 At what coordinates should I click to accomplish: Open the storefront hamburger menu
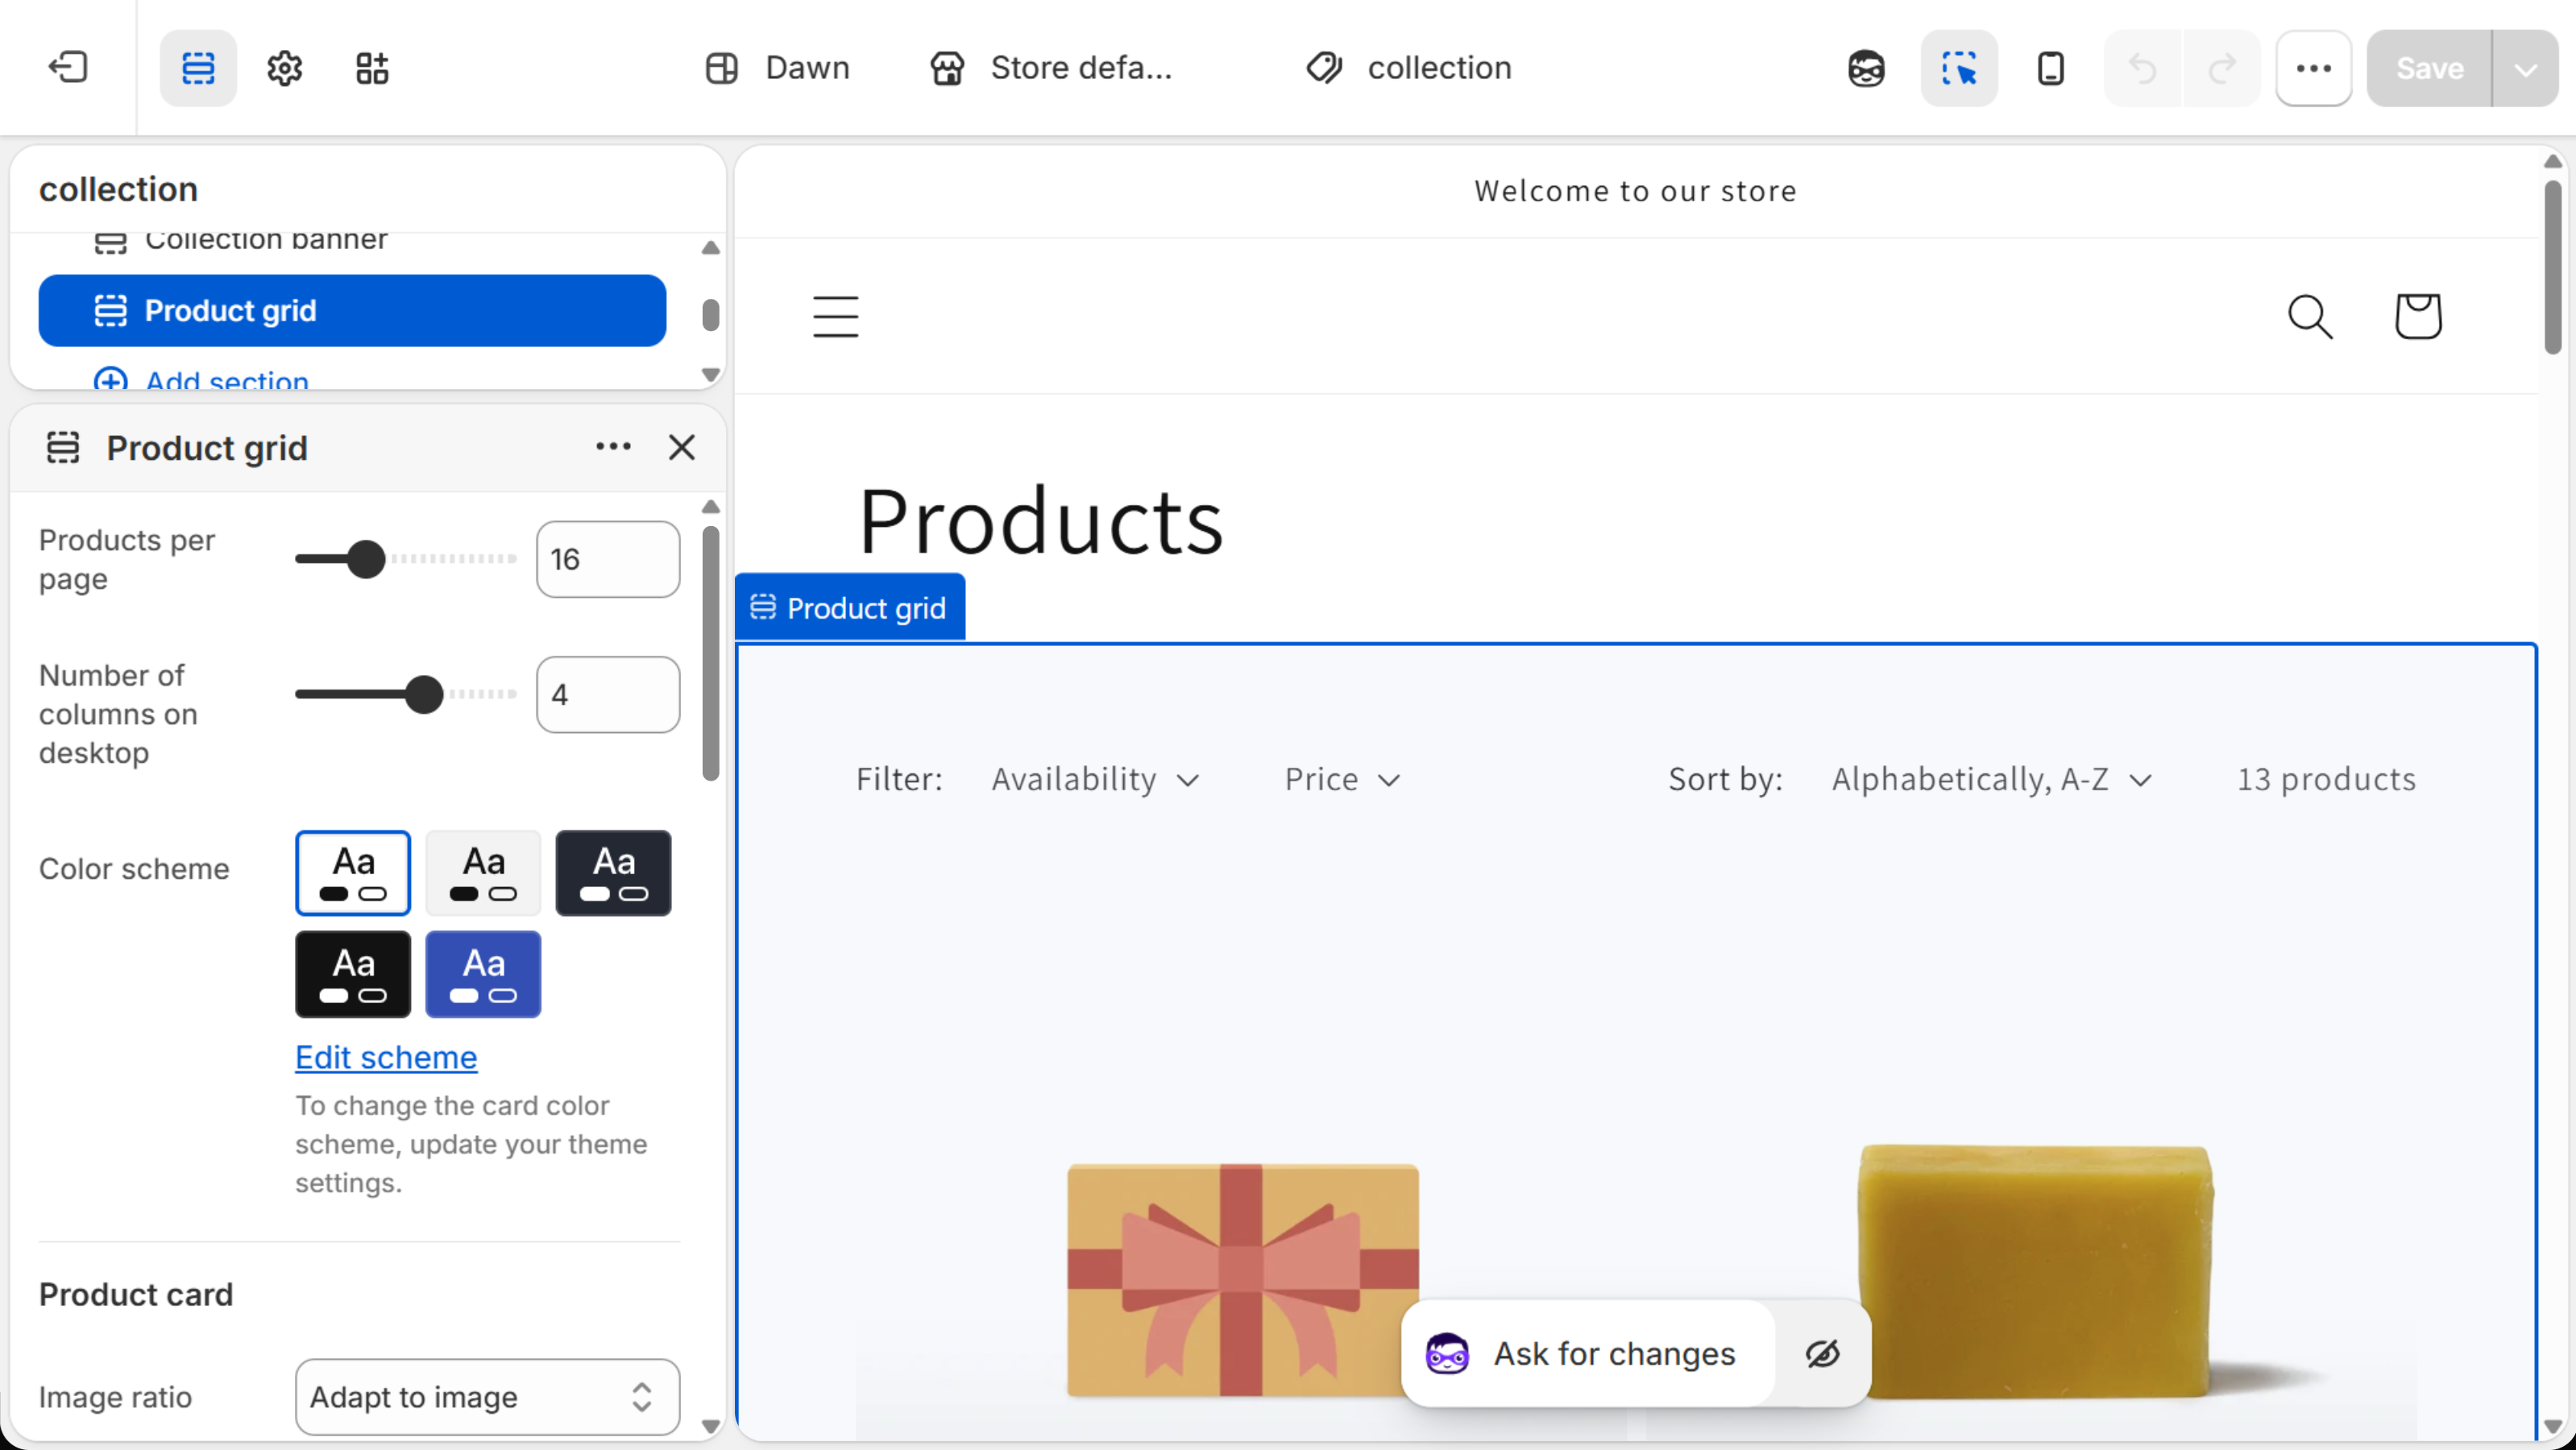click(x=836, y=316)
